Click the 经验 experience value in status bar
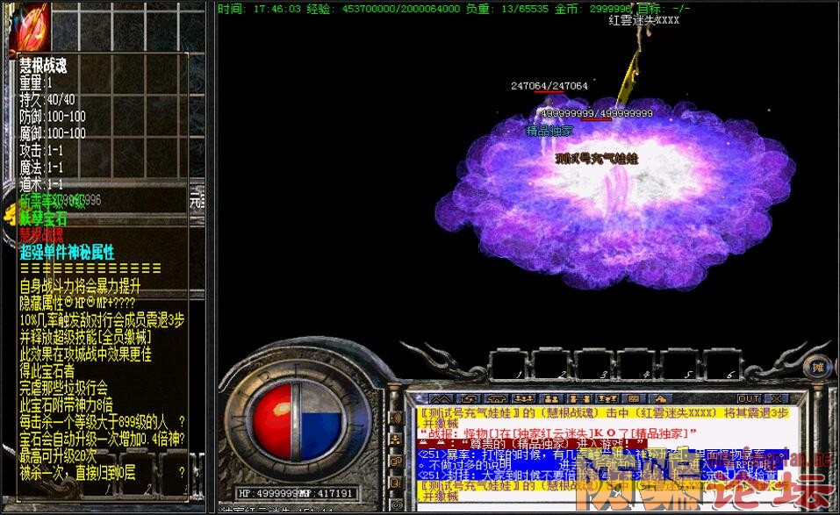The width and height of the screenshot is (840, 515). click(x=383, y=9)
